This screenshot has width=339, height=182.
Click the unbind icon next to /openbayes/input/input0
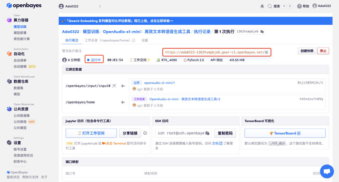coord(114,86)
